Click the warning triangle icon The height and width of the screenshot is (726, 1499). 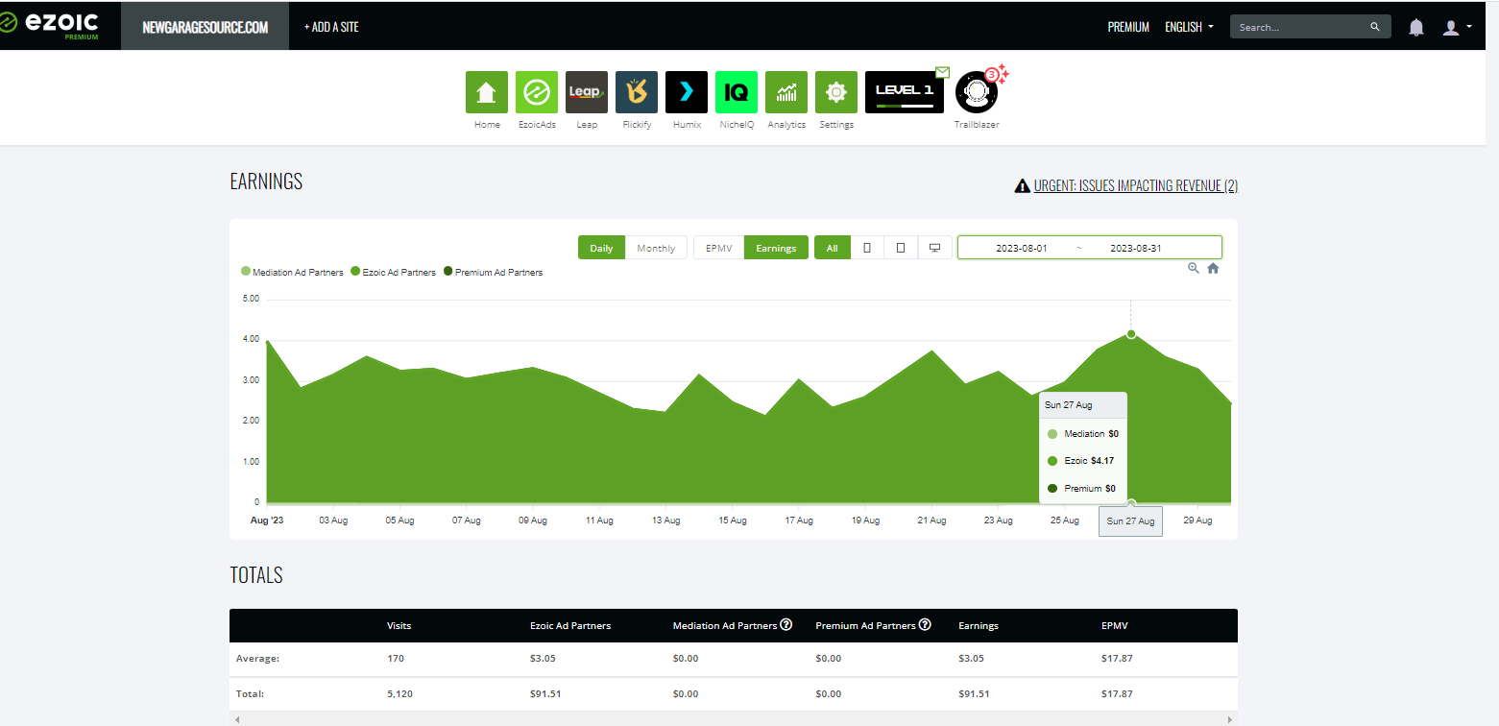click(1023, 186)
